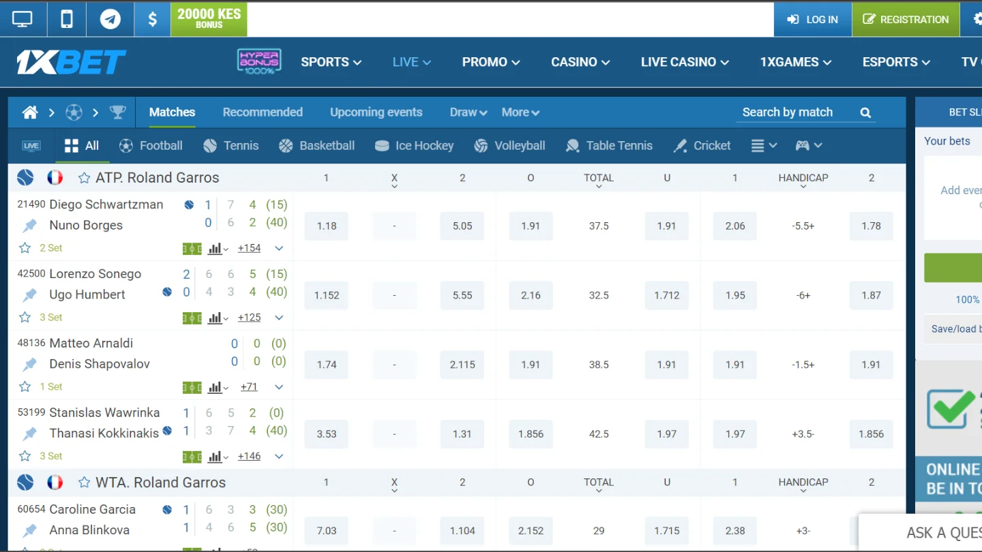Select the Tennis sport filter

(230, 145)
